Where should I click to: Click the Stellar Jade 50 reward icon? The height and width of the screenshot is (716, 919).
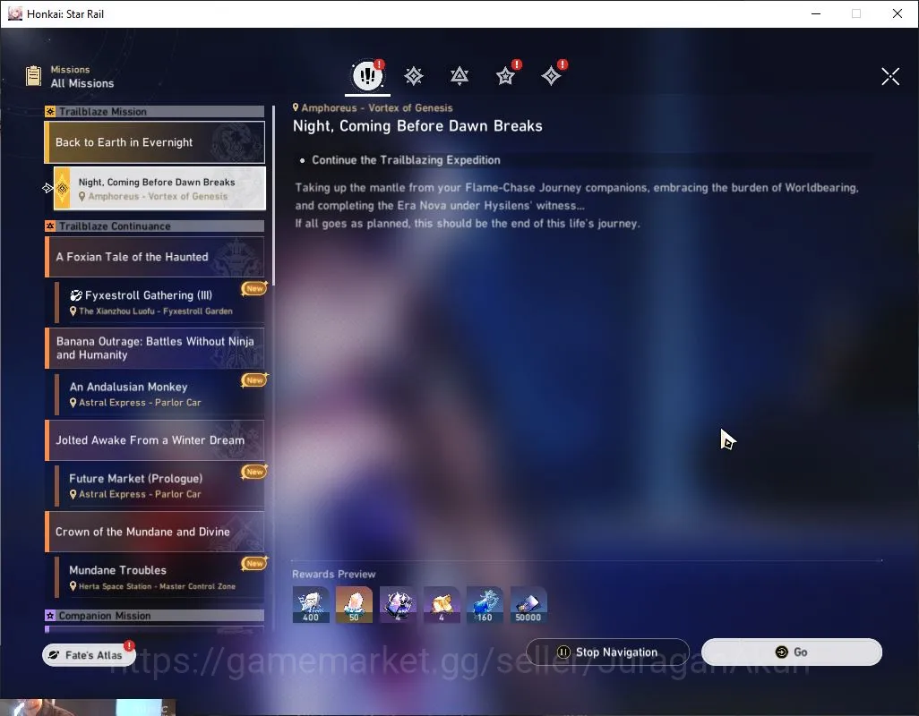point(354,604)
